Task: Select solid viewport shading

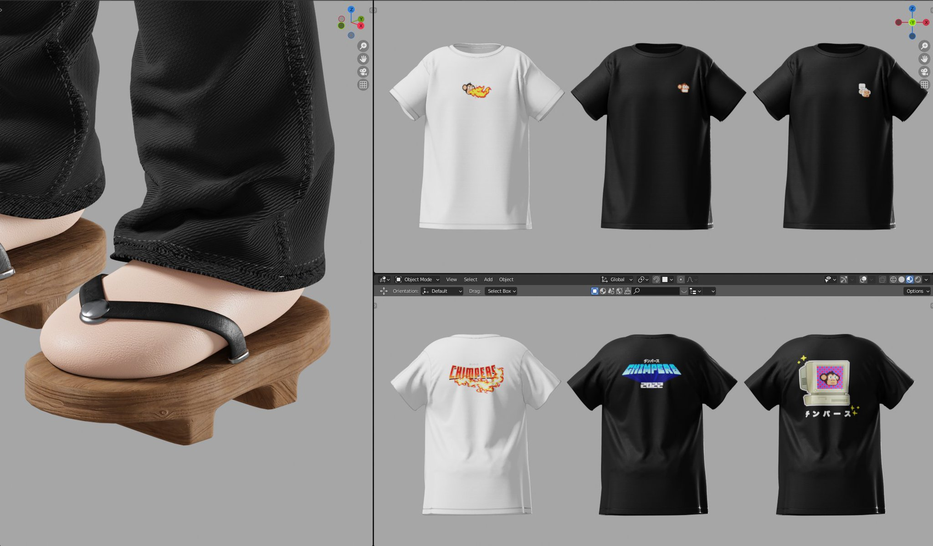Action: tap(902, 279)
